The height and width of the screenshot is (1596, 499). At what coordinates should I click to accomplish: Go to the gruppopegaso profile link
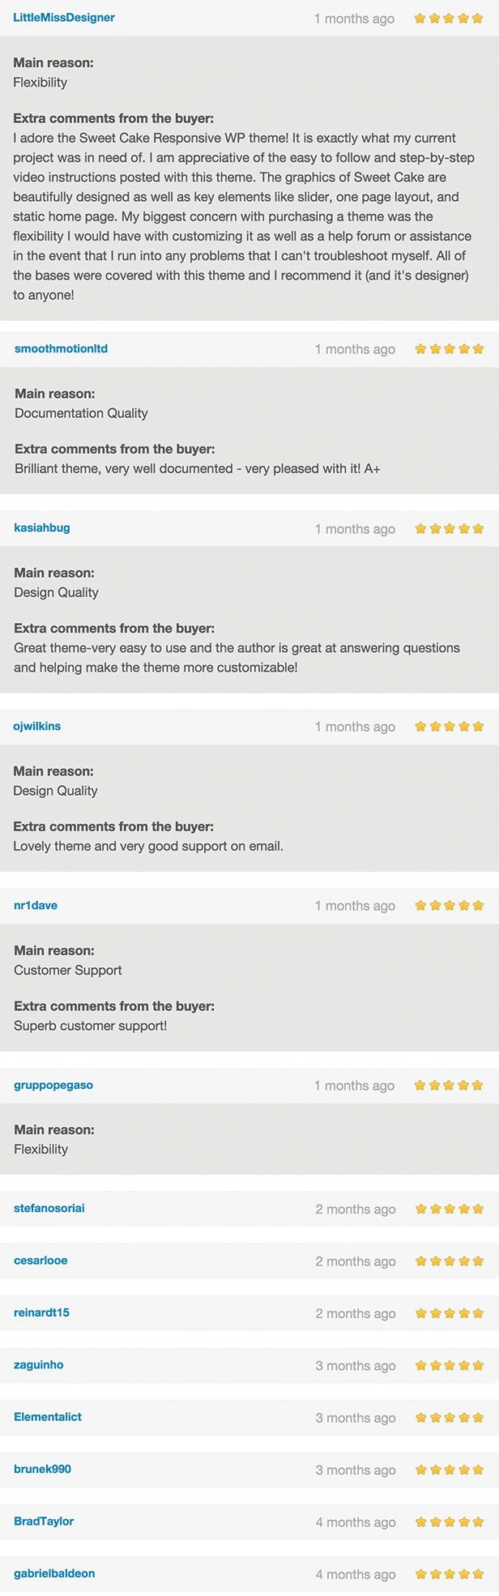coord(53,1086)
